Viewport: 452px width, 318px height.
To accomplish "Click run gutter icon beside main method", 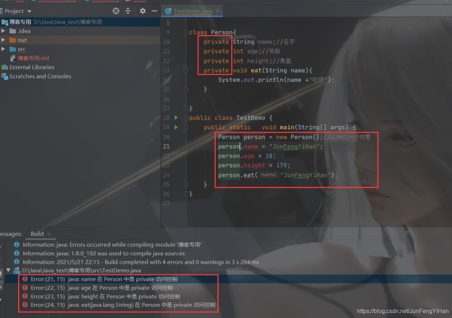I will [176, 127].
